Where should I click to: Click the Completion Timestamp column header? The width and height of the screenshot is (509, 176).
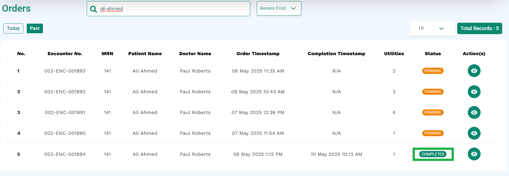[x=336, y=53]
